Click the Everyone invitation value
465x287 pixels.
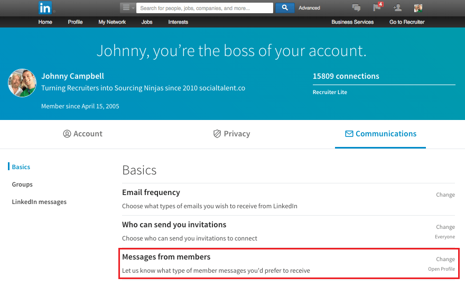pos(445,237)
